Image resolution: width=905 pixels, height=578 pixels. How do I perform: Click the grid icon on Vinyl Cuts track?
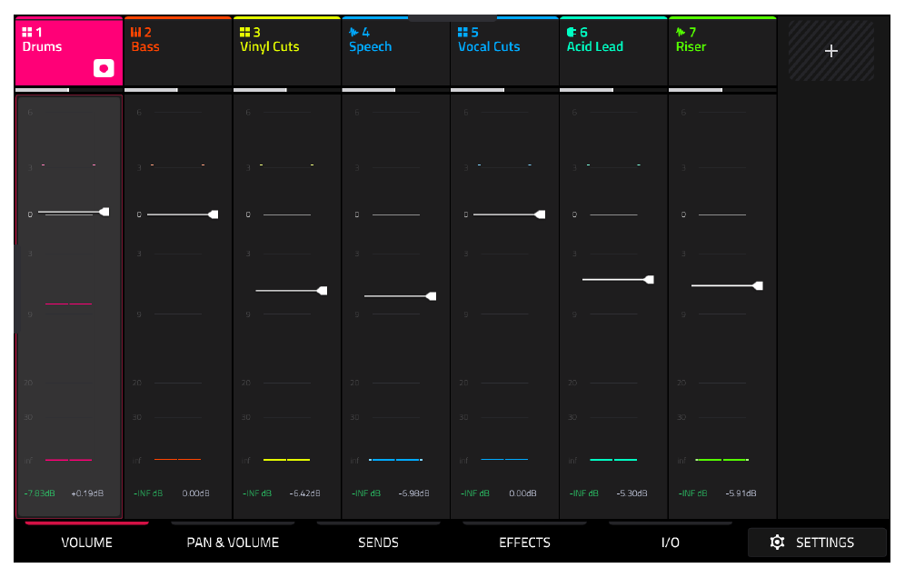tap(244, 32)
